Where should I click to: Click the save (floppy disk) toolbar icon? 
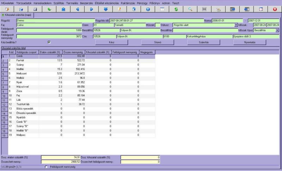coord(35,8)
